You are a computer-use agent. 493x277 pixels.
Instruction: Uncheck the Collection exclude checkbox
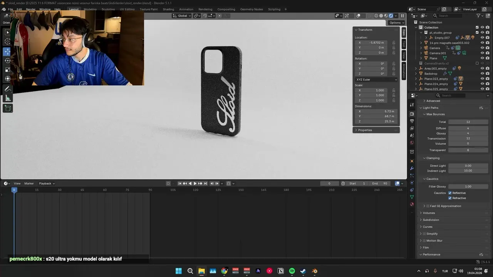coord(477,27)
